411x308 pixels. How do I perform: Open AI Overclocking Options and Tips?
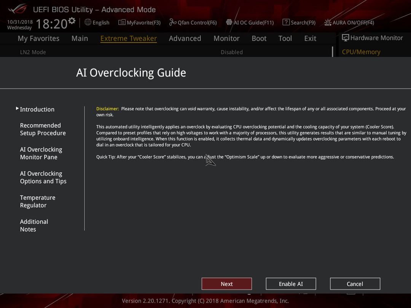pos(43,177)
